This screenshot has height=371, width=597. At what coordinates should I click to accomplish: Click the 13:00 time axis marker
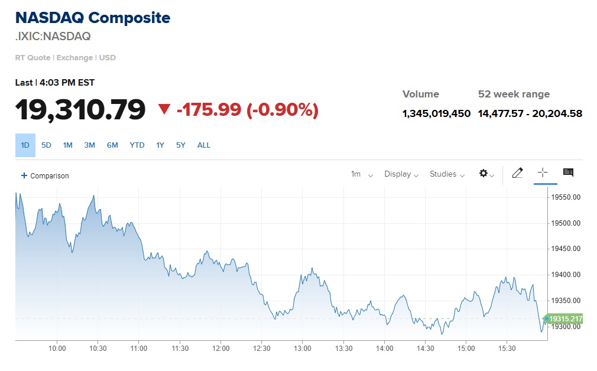click(303, 349)
